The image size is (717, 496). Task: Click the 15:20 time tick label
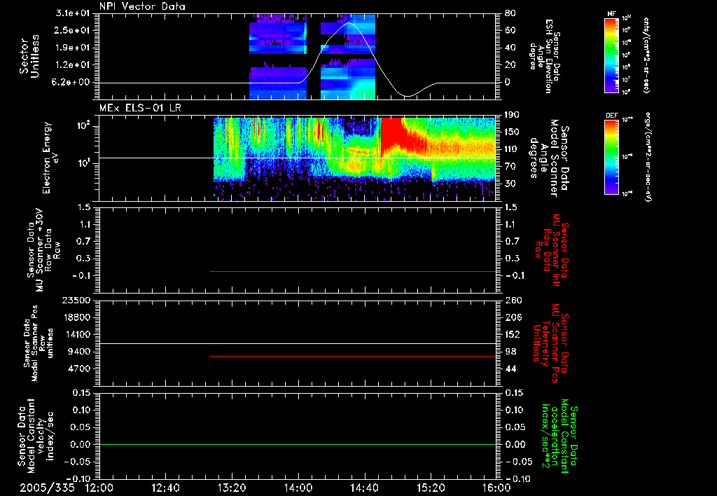click(431, 488)
